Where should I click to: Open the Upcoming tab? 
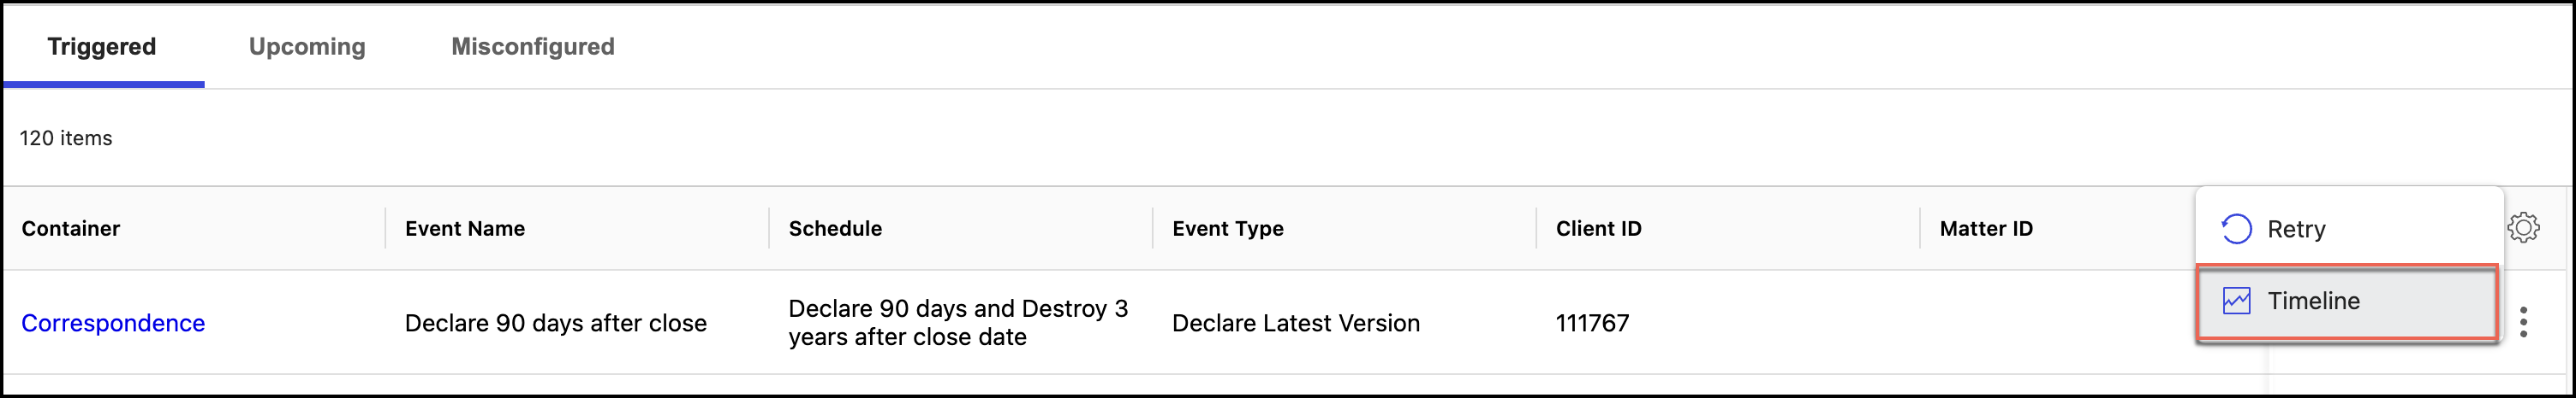pyautogui.click(x=307, y=47)
